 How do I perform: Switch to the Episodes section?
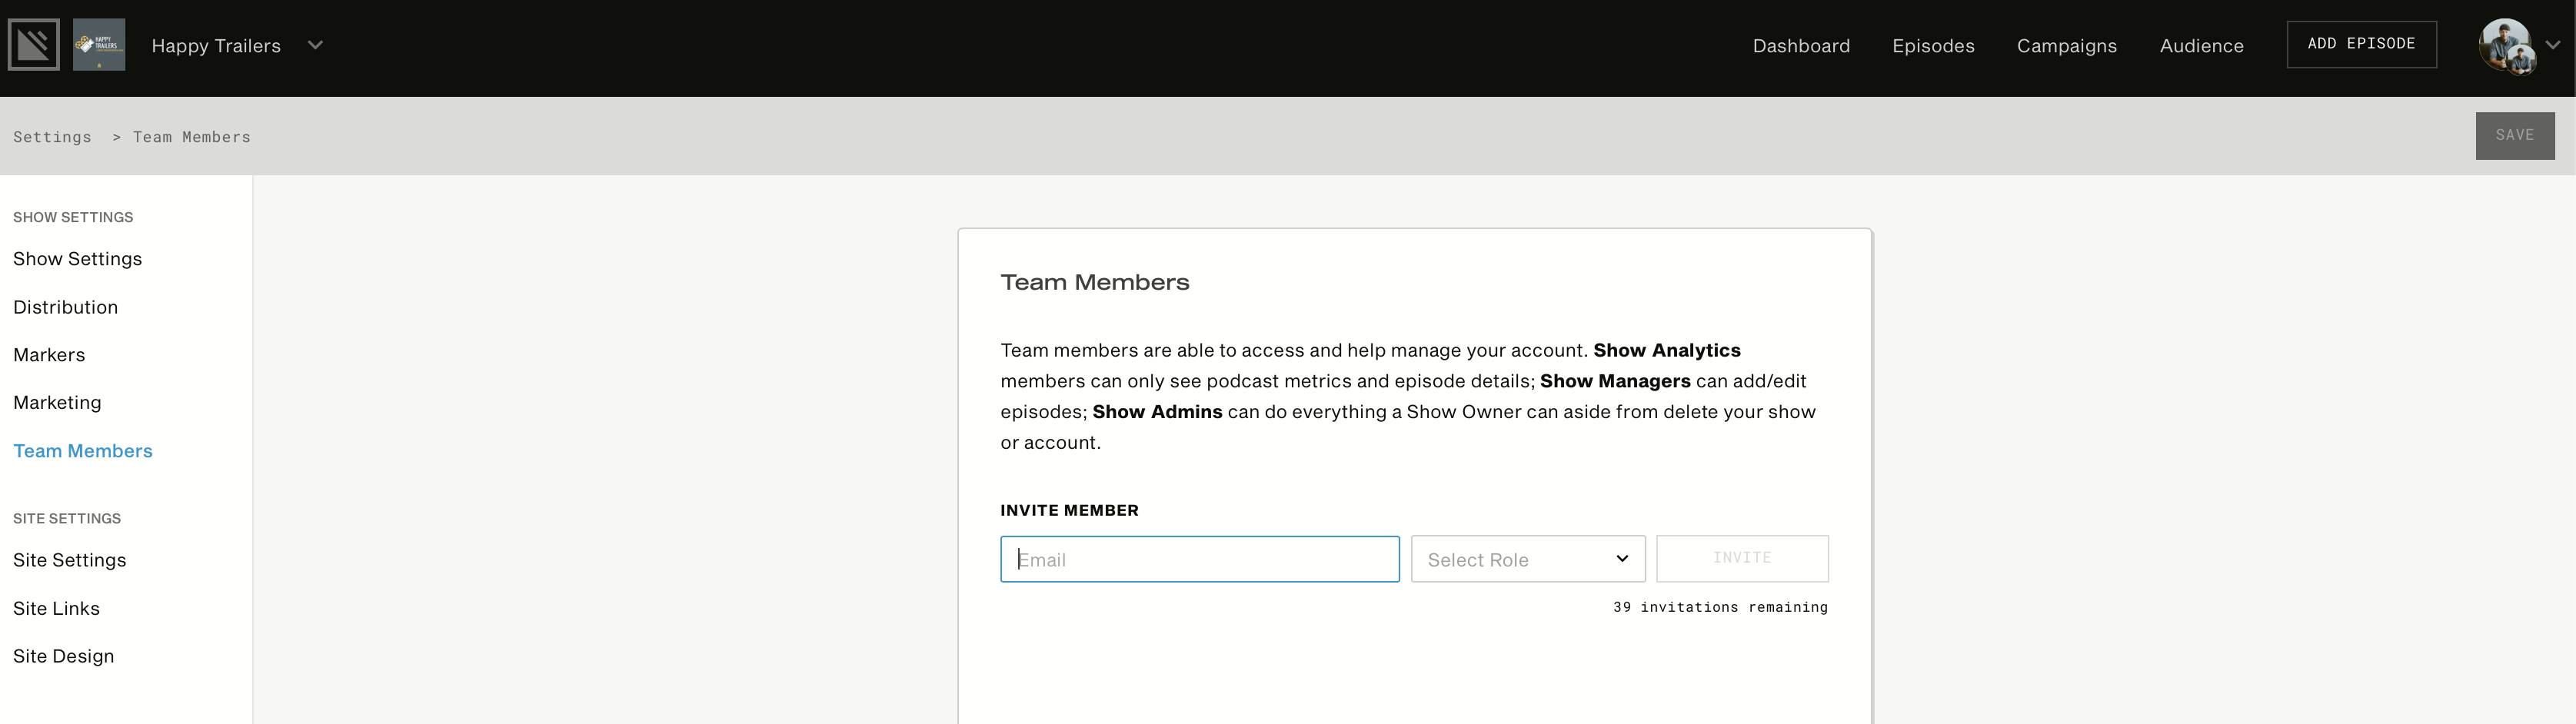1932,45
